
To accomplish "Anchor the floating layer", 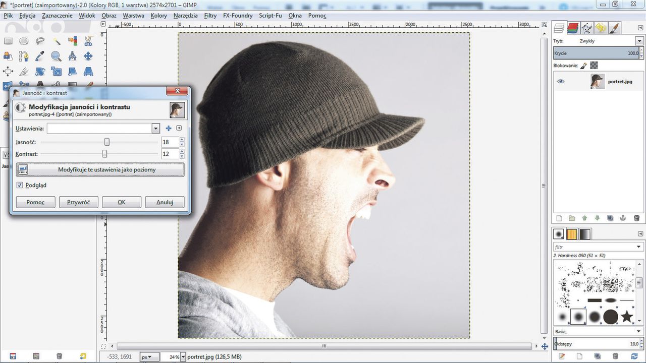I will click(623, 218).
